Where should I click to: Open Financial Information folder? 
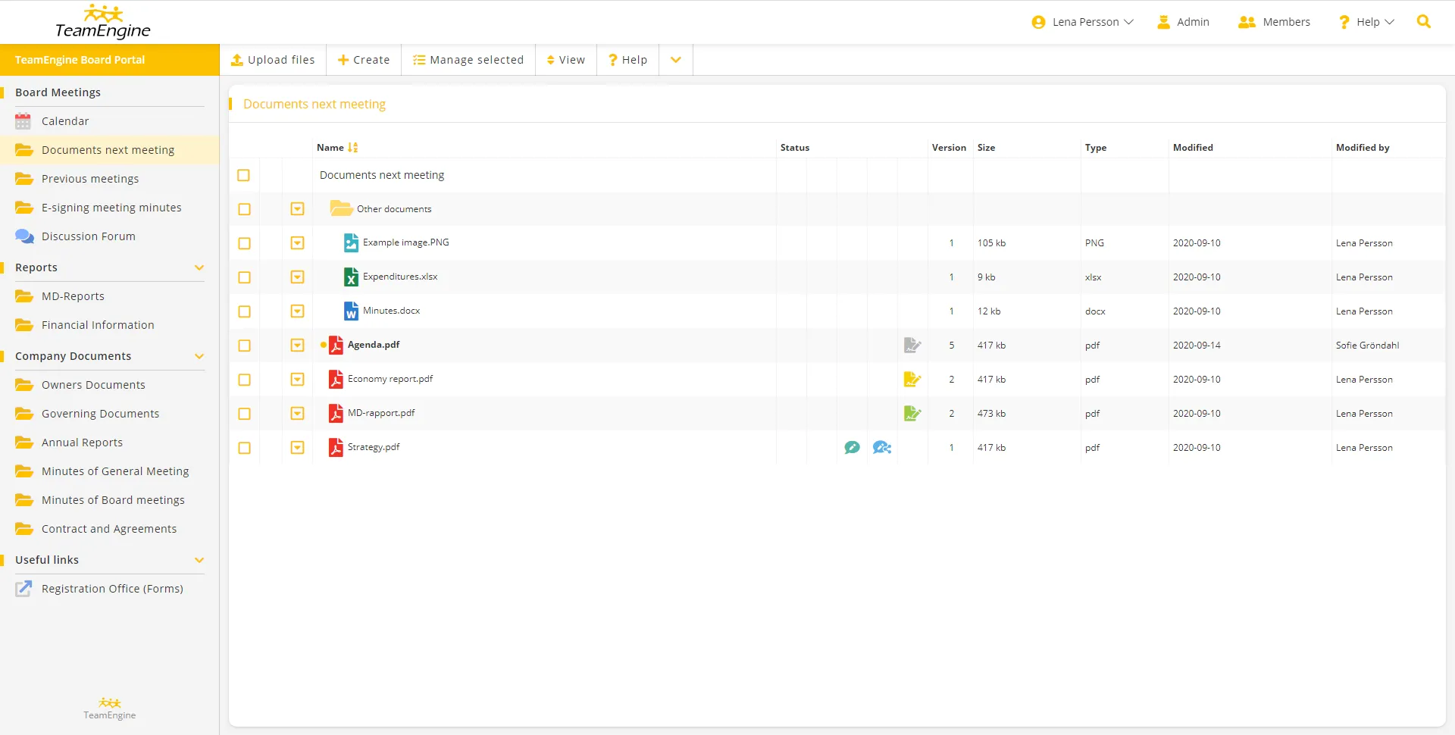98,325
